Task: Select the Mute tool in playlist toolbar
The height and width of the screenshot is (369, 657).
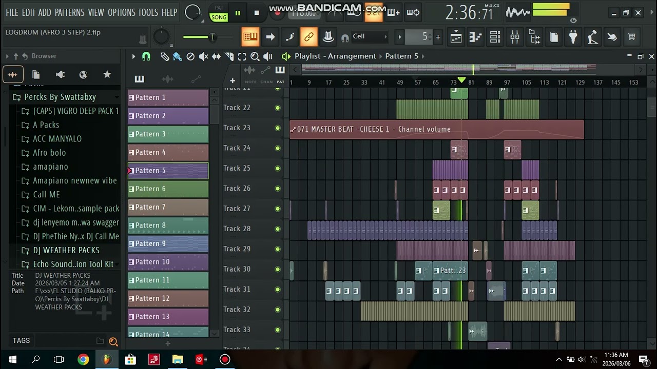Action: pyautogui.click(x=203, y=56)
